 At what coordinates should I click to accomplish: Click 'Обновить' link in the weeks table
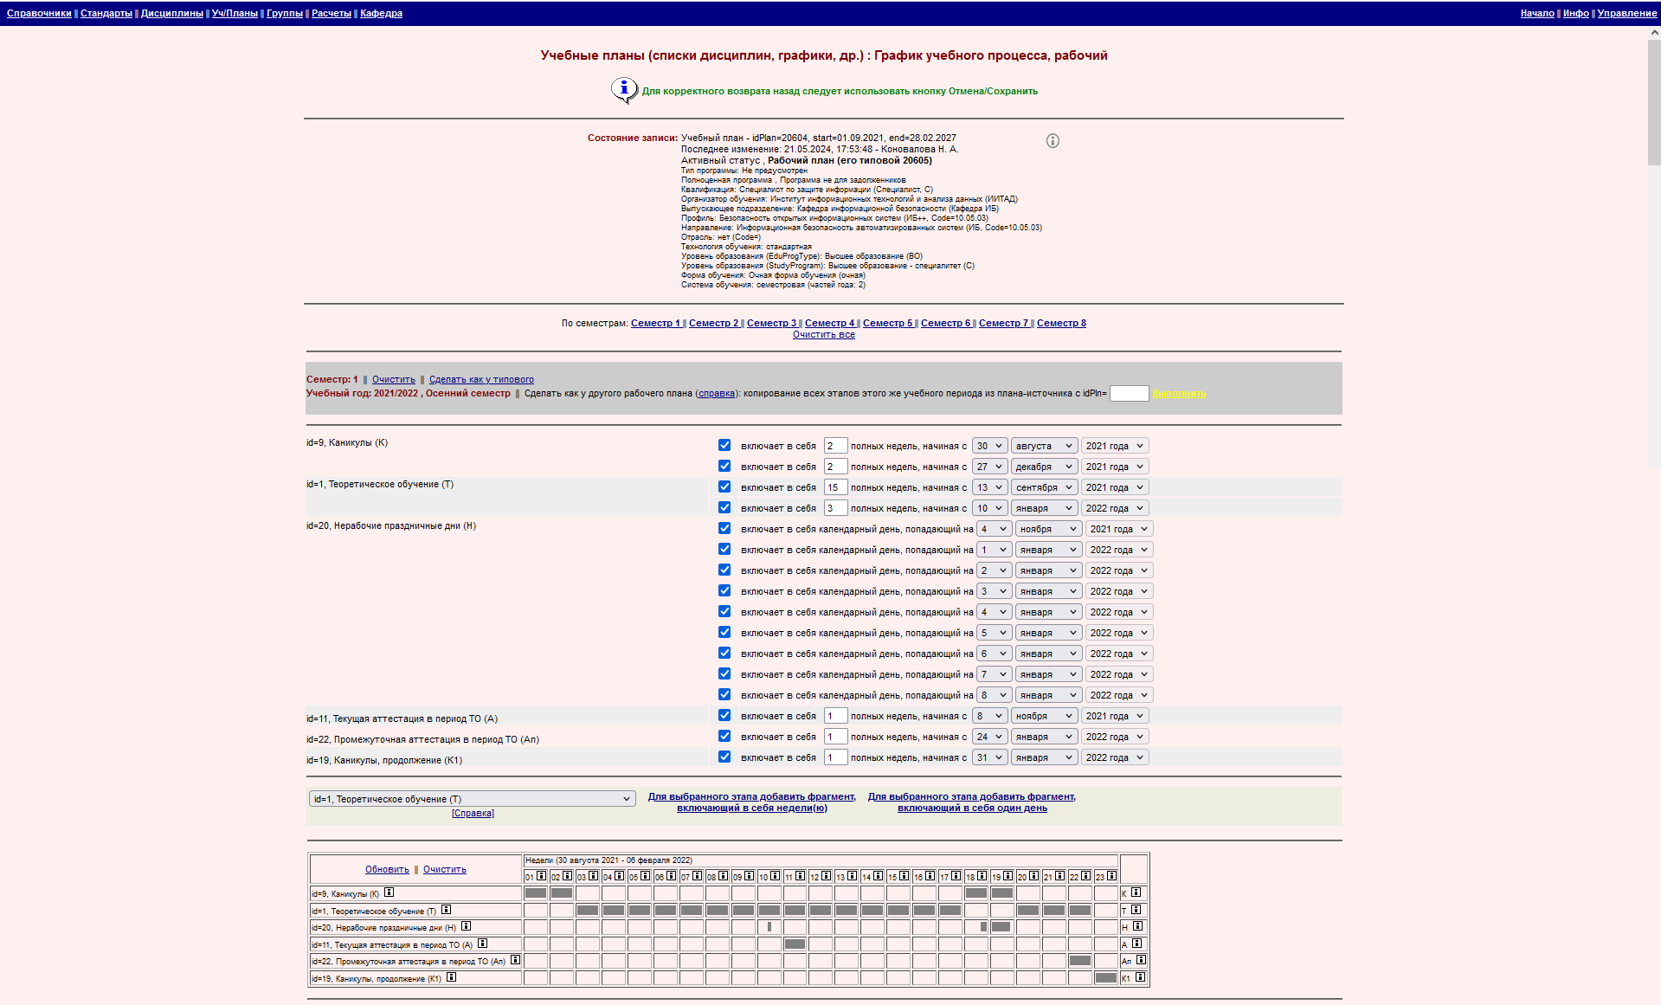[387, 869]
